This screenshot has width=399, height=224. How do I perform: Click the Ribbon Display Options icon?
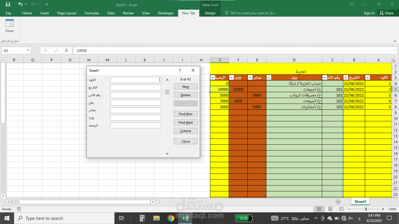pos(352,4)
